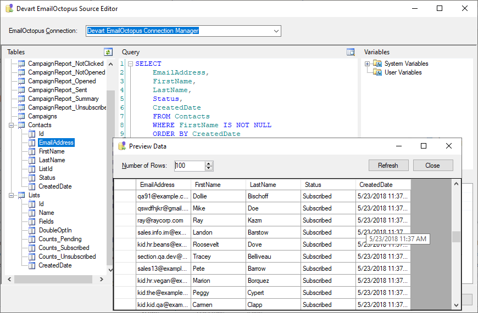This screenshot has height=313, width=478.
Task: Click the FirstName column icon under Contacts
Action: click(x=32, y=151)
